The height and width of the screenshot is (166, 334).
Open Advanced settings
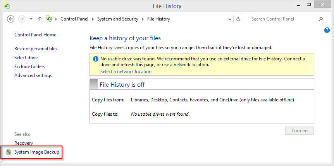pyautogui.click(x=33, y=75)
